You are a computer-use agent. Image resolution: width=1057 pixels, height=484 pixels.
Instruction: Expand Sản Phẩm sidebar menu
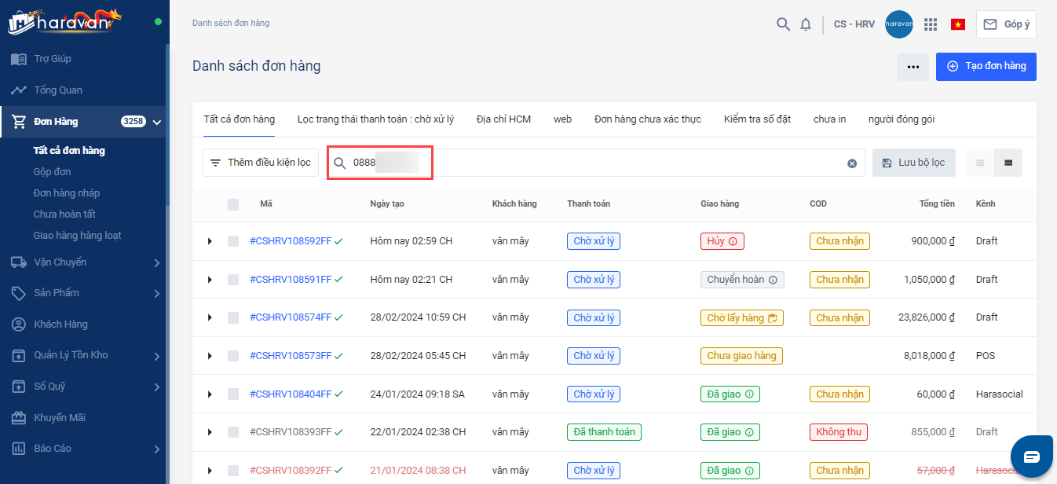pos(156,293)
